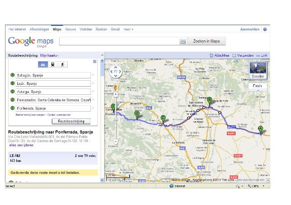
Task: Select the LE-142 route summary 163 km
Action: click(53, 158)
